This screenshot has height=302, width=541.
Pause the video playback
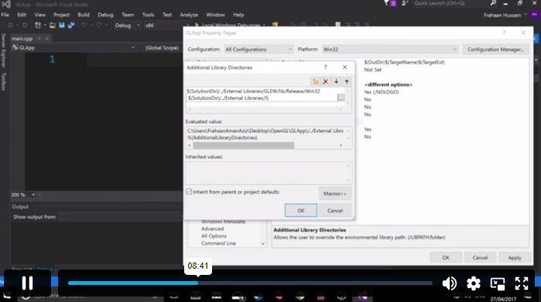click(x=27, y=283)
